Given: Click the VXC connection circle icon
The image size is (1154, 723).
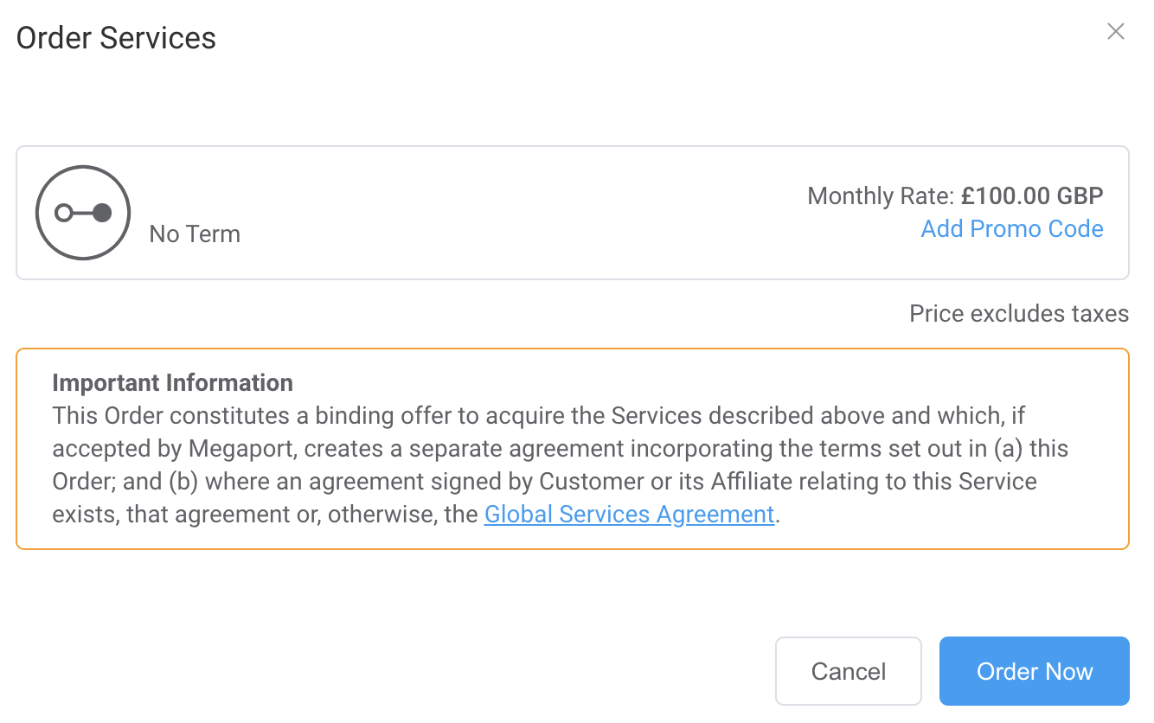Looking at the screenshot, I should (x=83, y=213).
